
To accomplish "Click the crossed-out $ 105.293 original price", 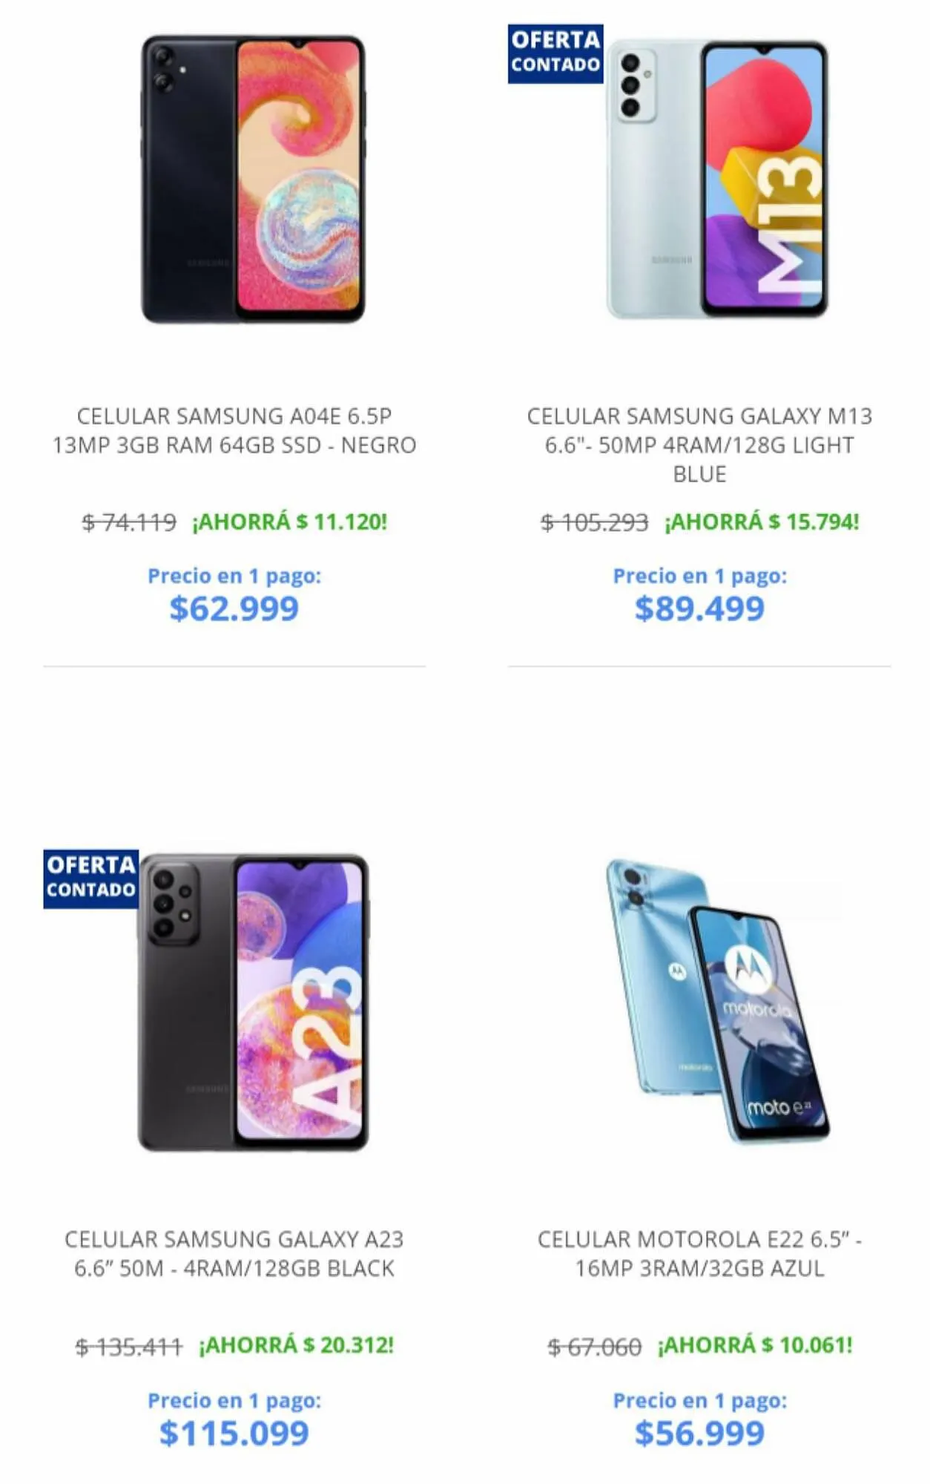I will point(594,522).
